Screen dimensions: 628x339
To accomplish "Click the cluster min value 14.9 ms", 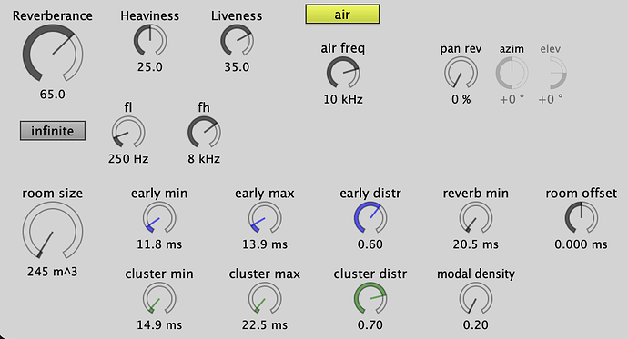I will coord(159,325).
